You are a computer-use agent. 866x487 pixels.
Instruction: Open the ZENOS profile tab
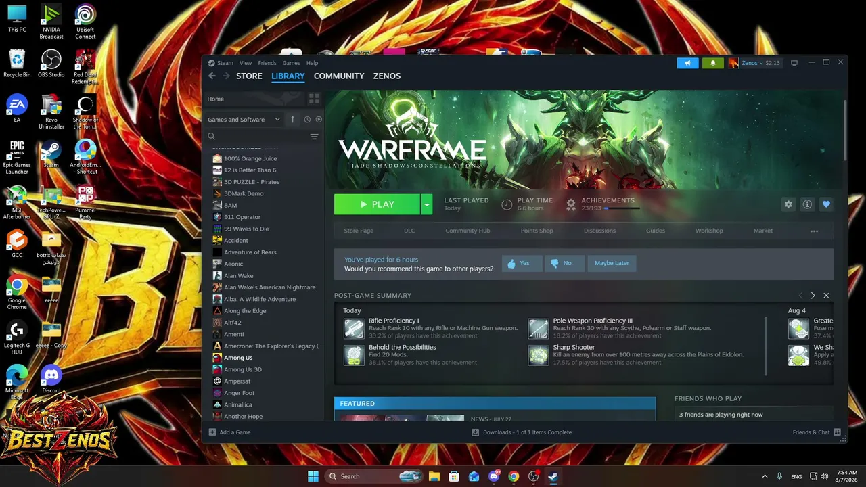tap(387, 76)
